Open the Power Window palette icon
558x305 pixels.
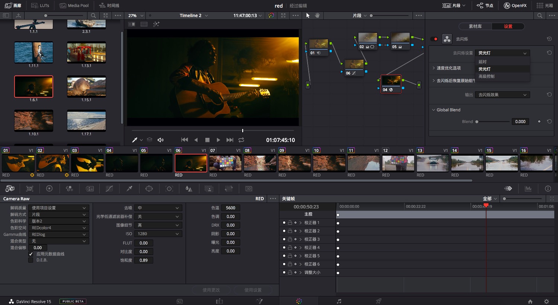pos(149,189)
